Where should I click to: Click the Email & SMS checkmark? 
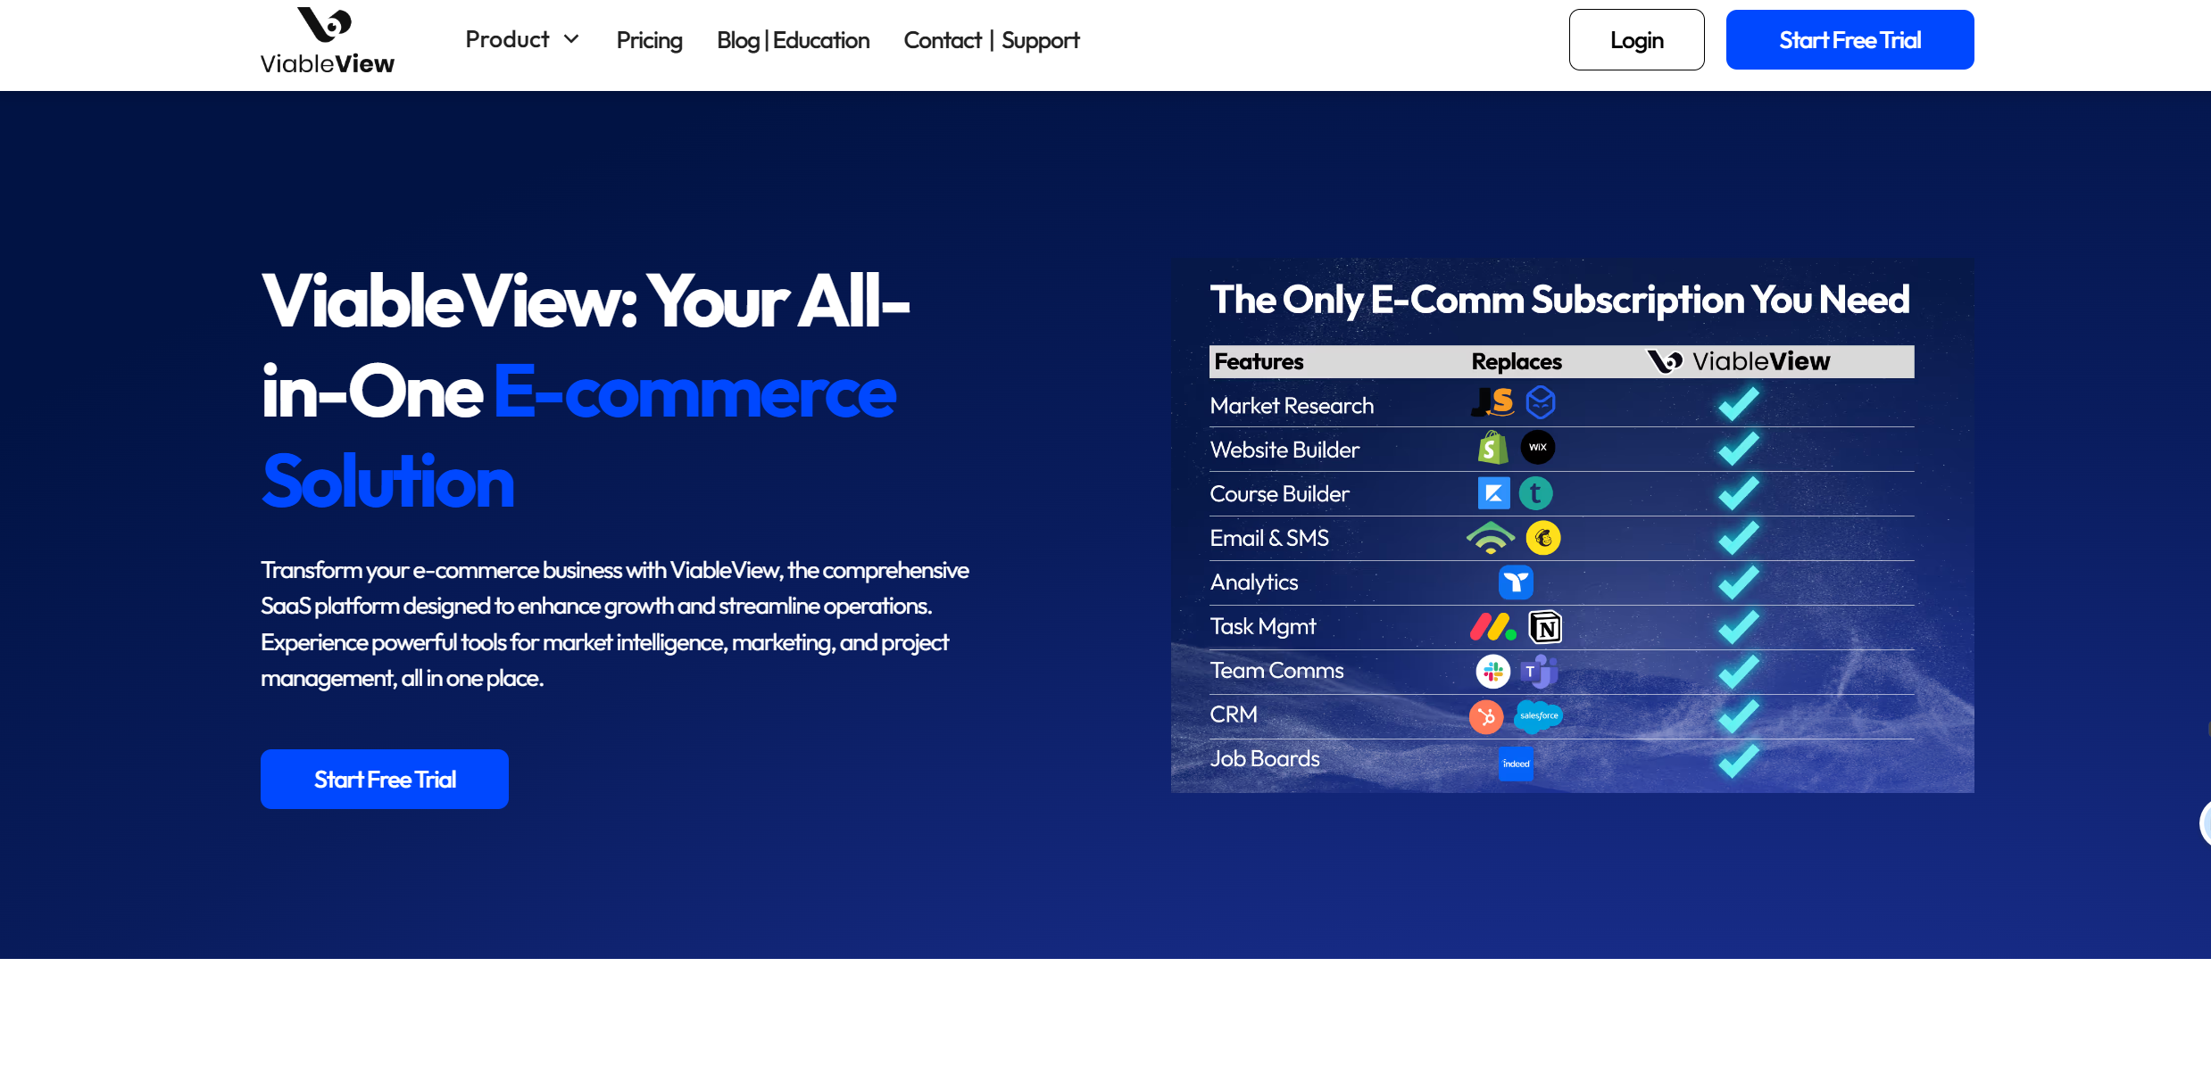pos(1738,538)
